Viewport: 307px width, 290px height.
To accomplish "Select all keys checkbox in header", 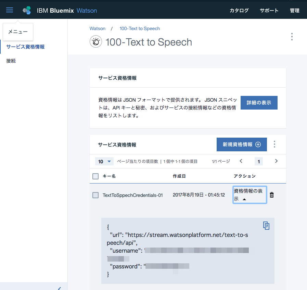I will (x=95, y=176).
